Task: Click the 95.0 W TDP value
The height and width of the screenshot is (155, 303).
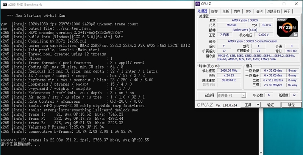Action: point(267,25)
